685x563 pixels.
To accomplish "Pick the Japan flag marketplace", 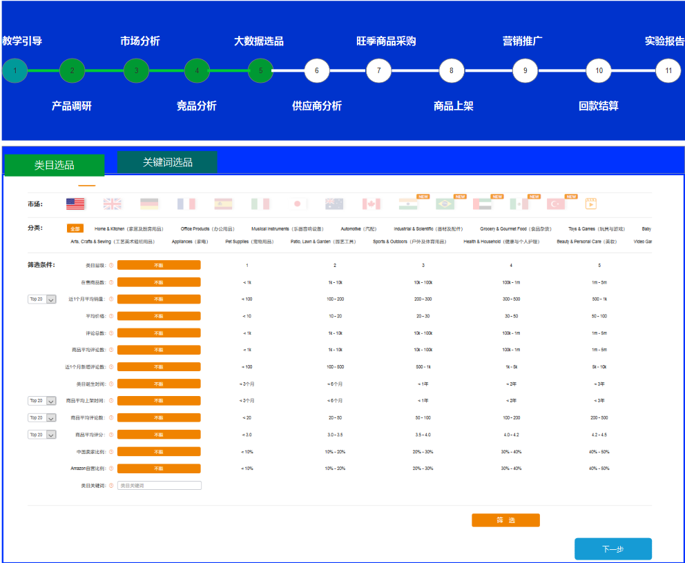I will tap(297, 204).
